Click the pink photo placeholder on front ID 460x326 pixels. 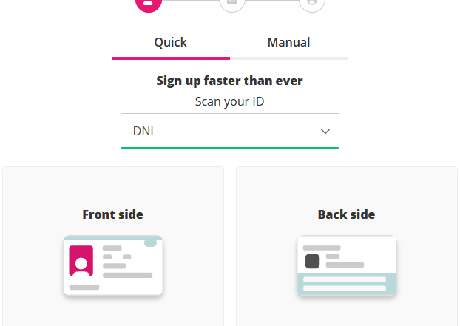coord(81,261)
